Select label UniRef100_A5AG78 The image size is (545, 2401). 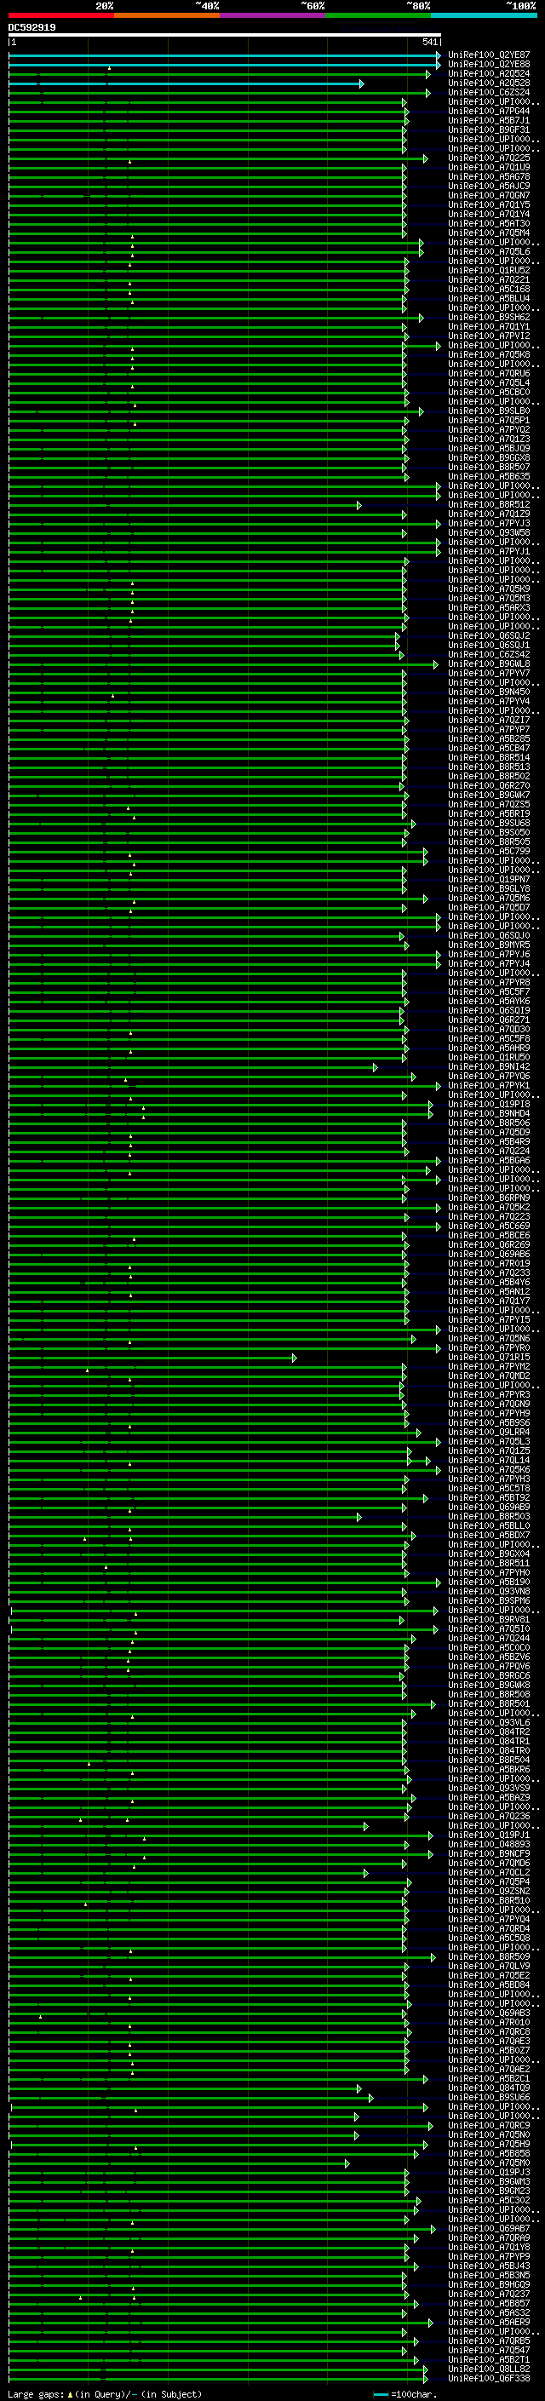[x=489, y=177]
